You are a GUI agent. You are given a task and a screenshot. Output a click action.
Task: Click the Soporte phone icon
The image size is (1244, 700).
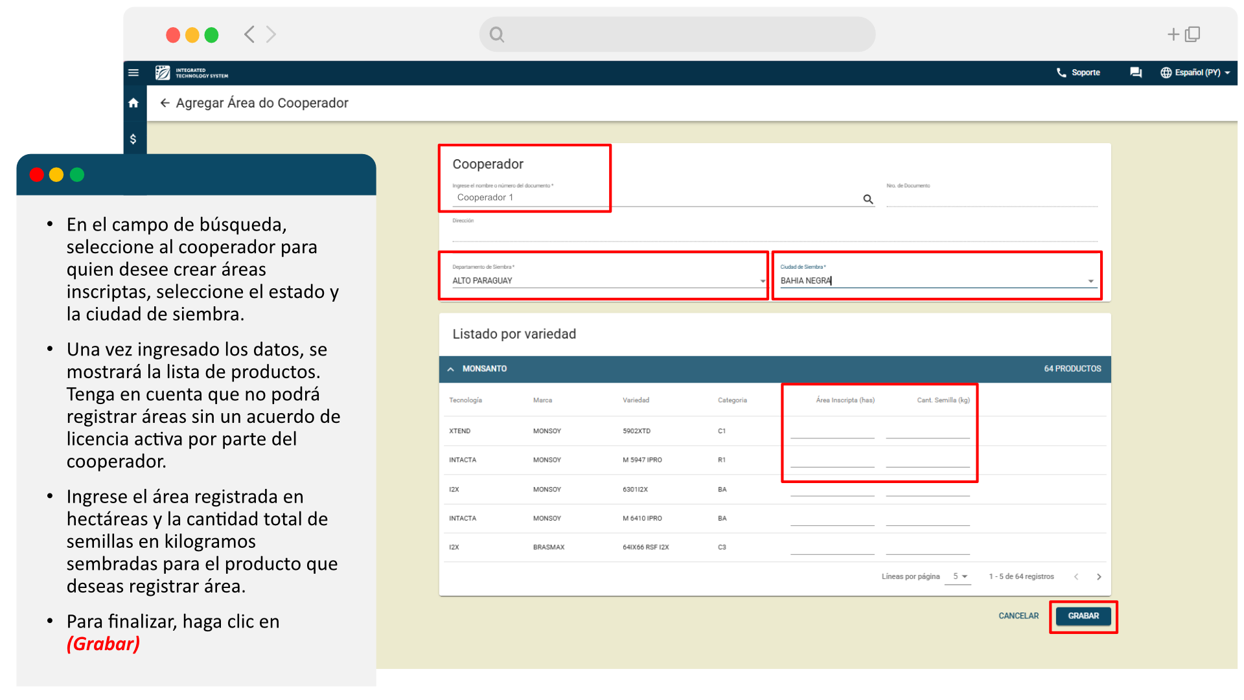point(1061,73)
